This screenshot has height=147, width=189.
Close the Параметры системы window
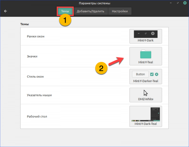[185, 3]
